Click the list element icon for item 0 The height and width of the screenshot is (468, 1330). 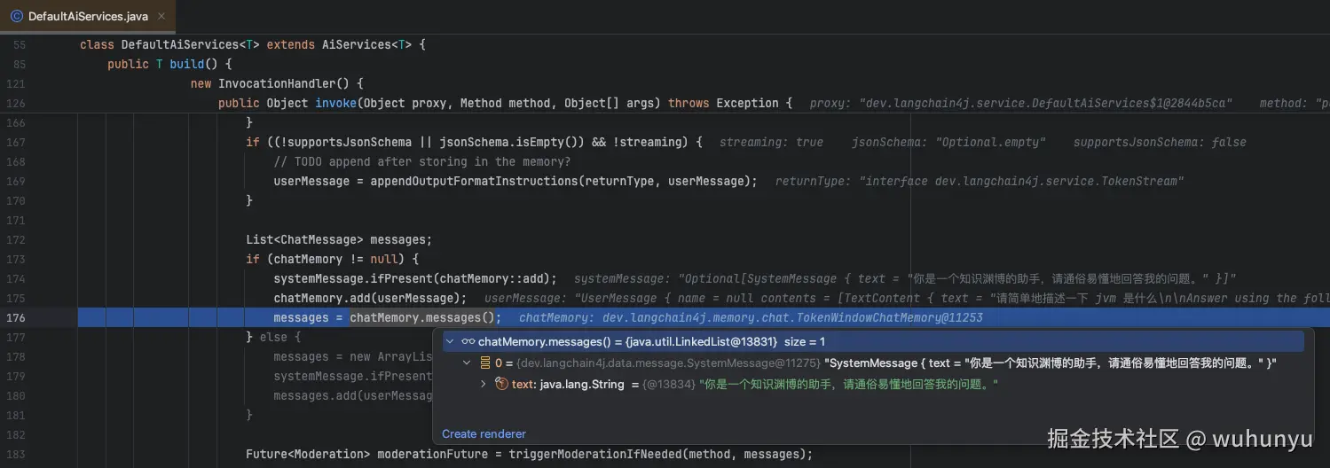click(x=484, y=363)
